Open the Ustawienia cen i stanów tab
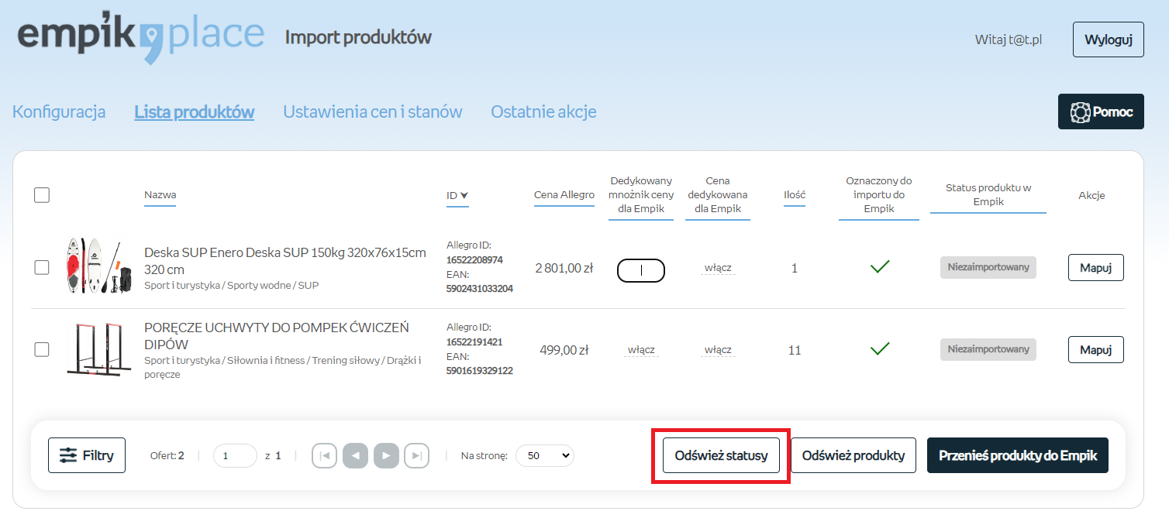Image resolution: width=1169 pixels, height=518 pixels. [372, 111]
